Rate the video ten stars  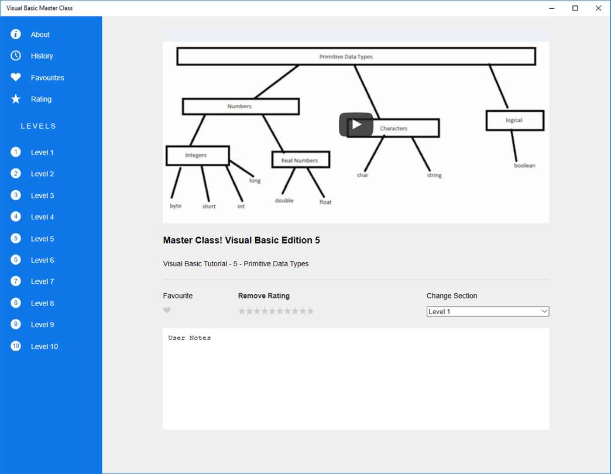click(x=310, y=311)
